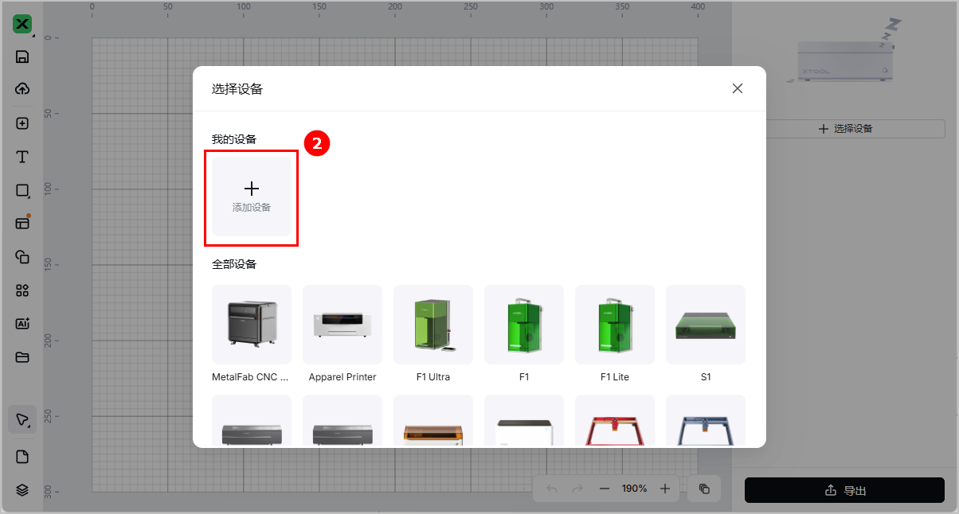The image size is (959, 514).
Task: Click the 添加设备 tile
Action: pos(252,196)
